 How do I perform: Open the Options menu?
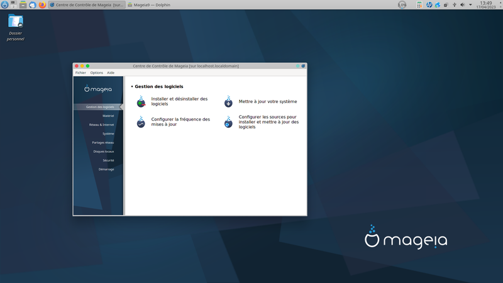click(x=97, y=73)
